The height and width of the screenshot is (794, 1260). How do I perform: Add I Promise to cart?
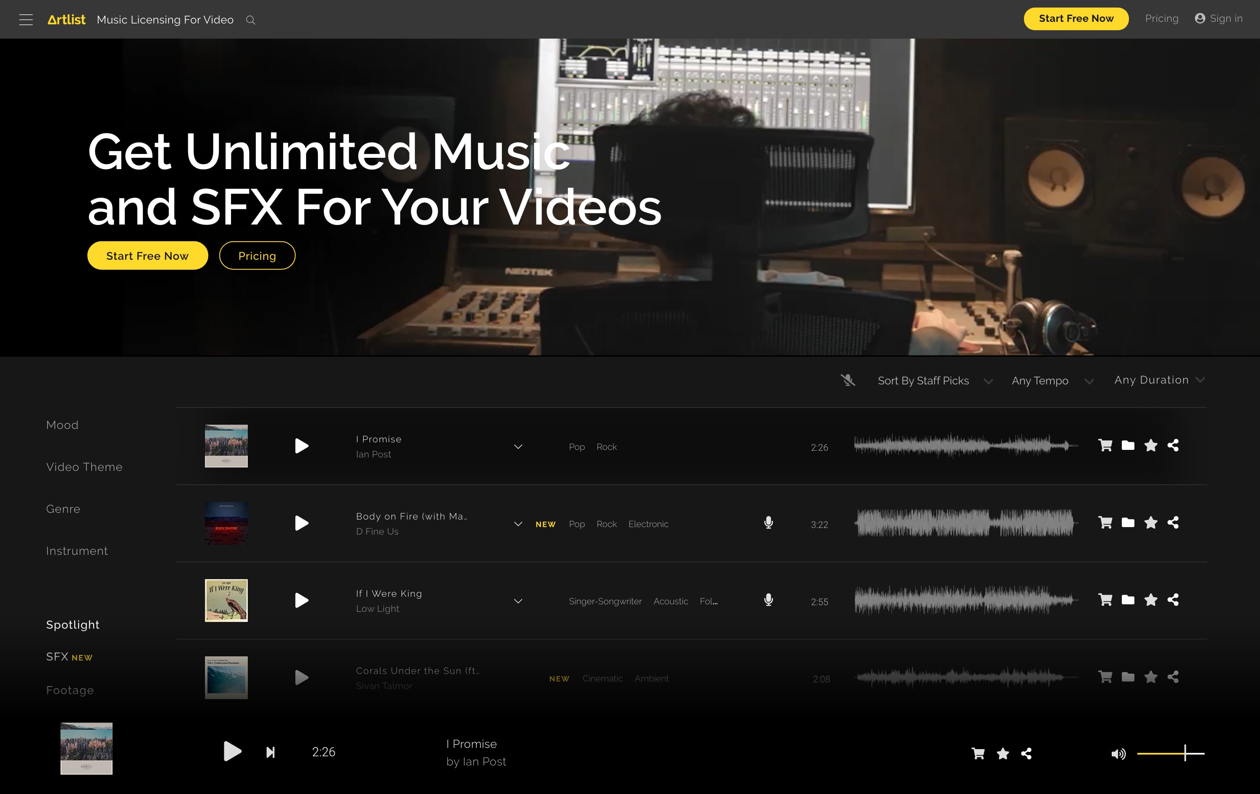click(1105, 445)
